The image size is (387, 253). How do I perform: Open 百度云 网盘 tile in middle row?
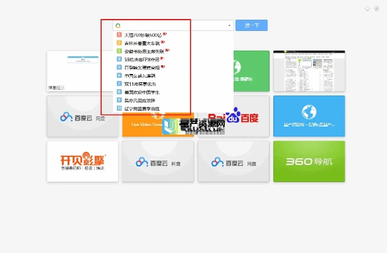coord(83,116)
